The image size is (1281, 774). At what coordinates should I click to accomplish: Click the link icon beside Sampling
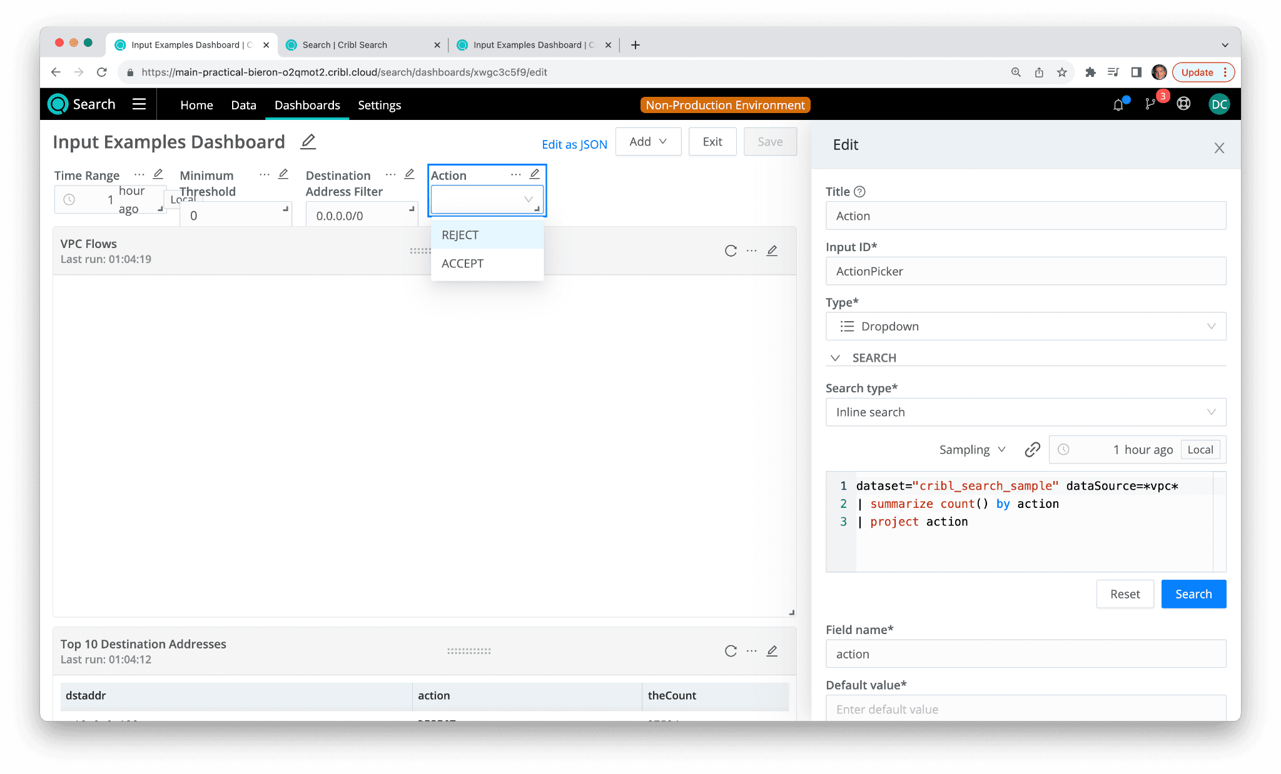1032,450
